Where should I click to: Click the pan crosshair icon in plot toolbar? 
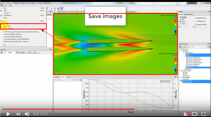point(70,80)
